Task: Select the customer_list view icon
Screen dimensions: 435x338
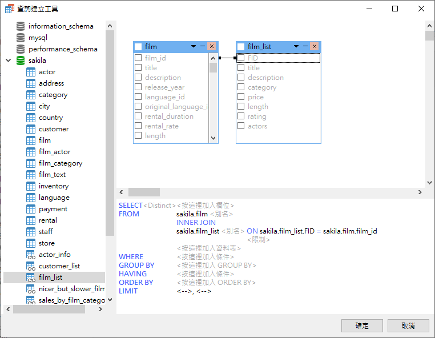Action: click(x=31, y=266)
